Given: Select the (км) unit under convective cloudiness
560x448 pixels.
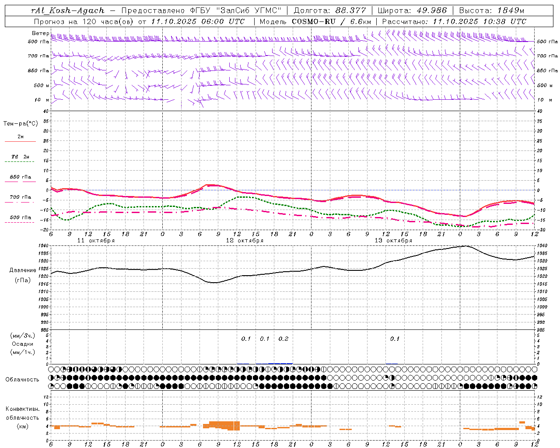Looking at the screenshot, I should [x=22, y=426].
